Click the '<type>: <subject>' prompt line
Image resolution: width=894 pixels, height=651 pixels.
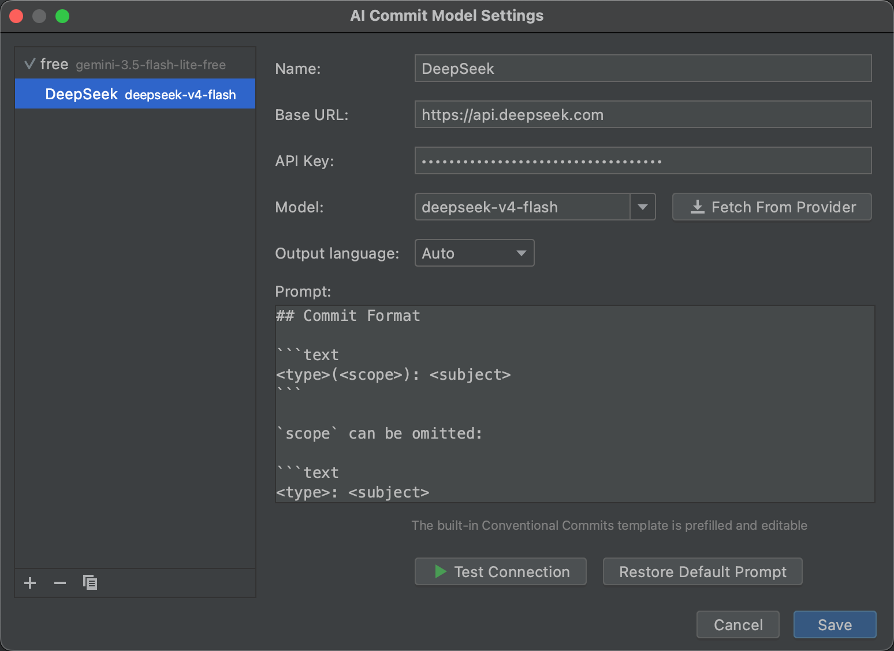click(x=353, y=492)
